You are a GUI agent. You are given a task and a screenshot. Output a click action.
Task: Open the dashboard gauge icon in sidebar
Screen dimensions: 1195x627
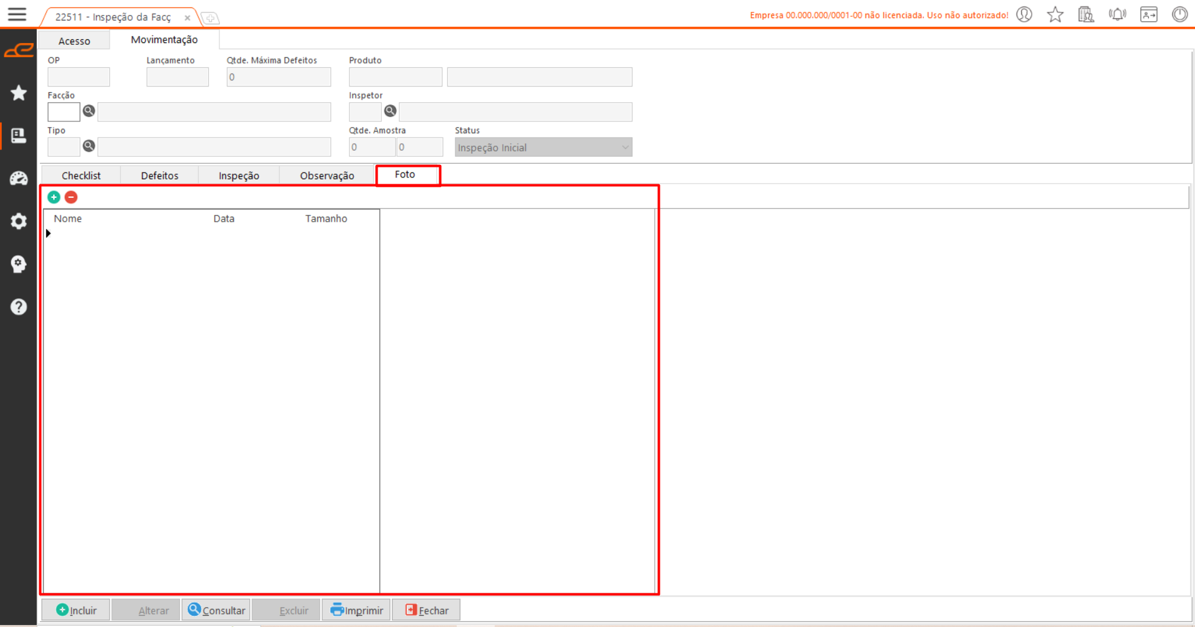pyautogui.click(x=19, y=179)
